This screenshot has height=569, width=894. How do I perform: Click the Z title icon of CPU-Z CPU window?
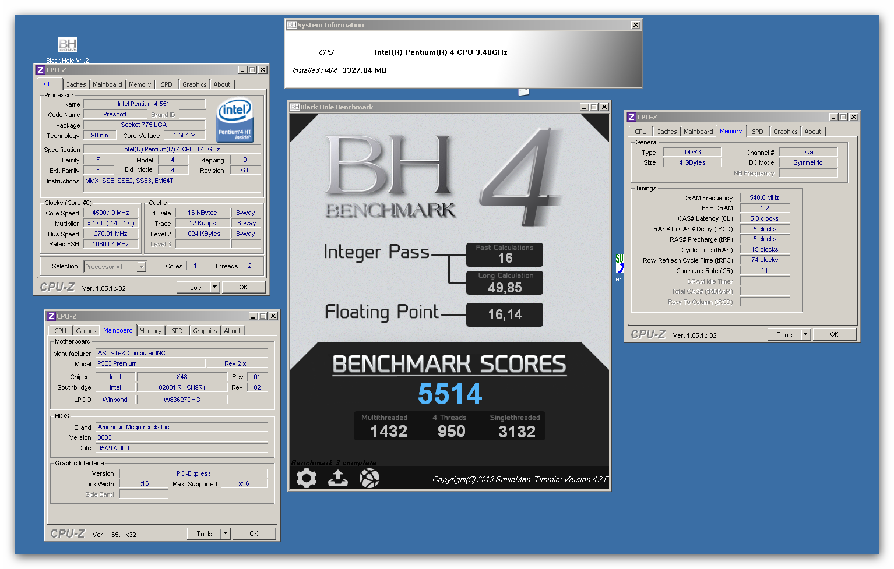click(40, 70)
